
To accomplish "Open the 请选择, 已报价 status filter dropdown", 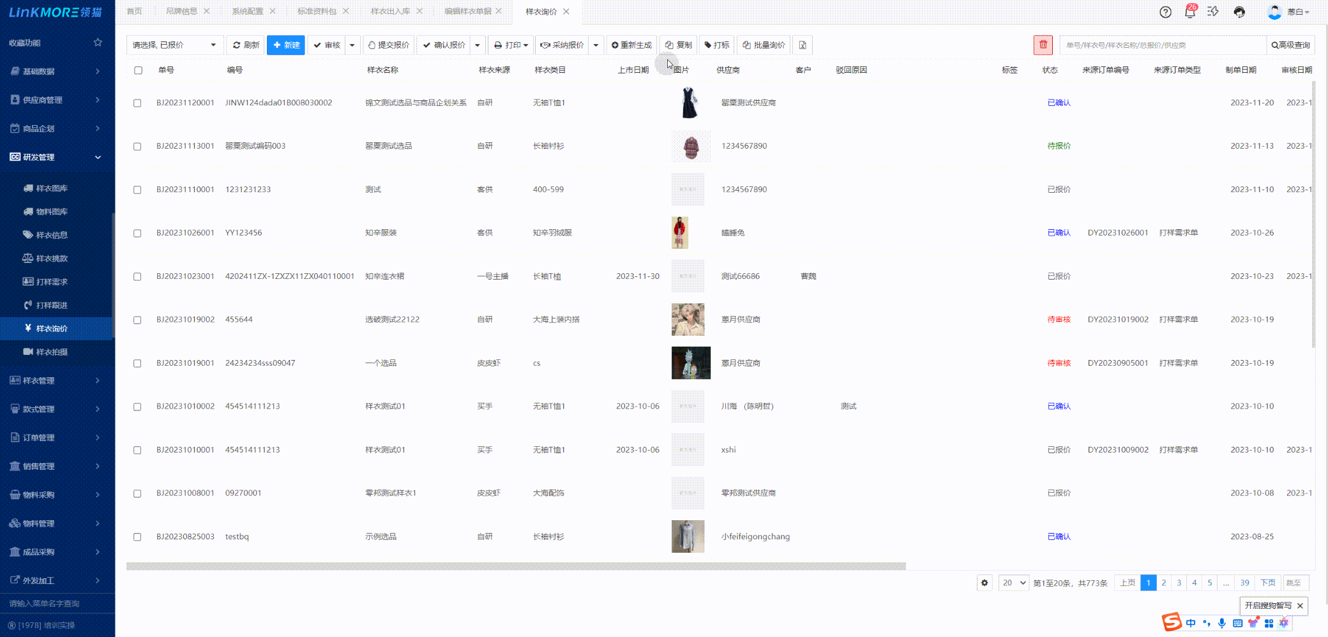I will [174, 45].
